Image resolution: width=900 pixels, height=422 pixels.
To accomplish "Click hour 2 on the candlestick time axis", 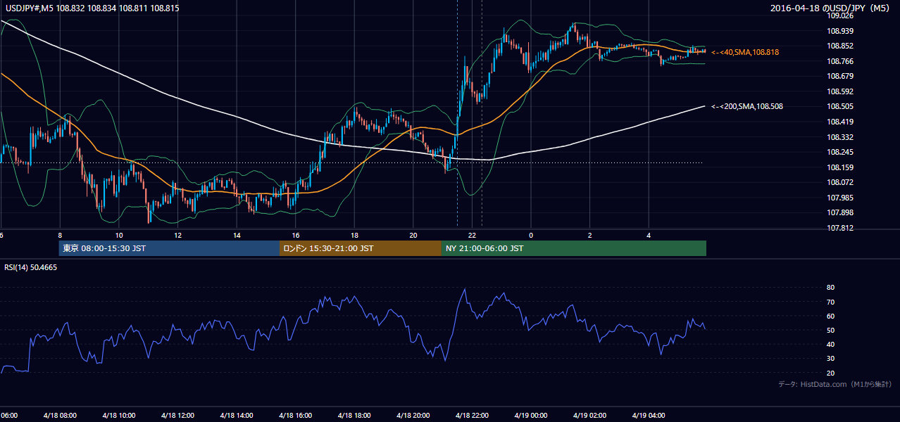I will tap(590, 235).
